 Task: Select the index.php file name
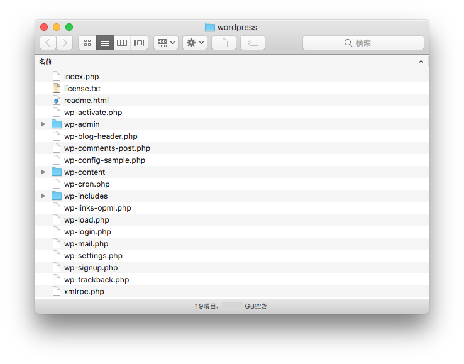(81, 77)
